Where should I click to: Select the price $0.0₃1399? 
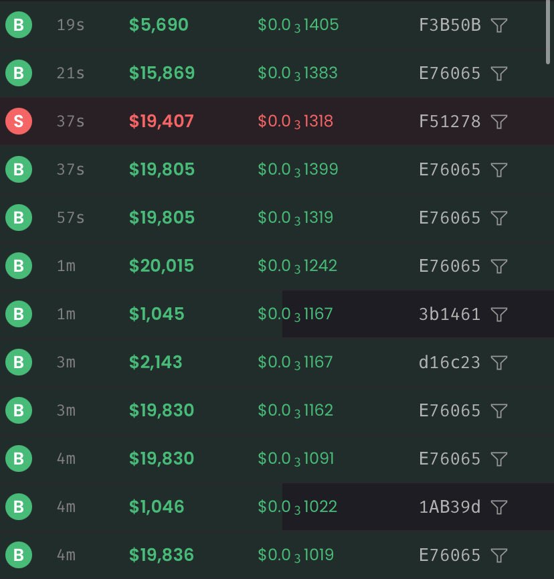coord(298,169)
